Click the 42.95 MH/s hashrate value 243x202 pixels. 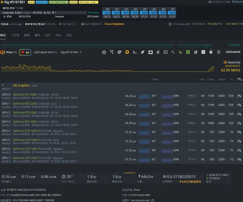pyautogui.click(x=231, y=70)
